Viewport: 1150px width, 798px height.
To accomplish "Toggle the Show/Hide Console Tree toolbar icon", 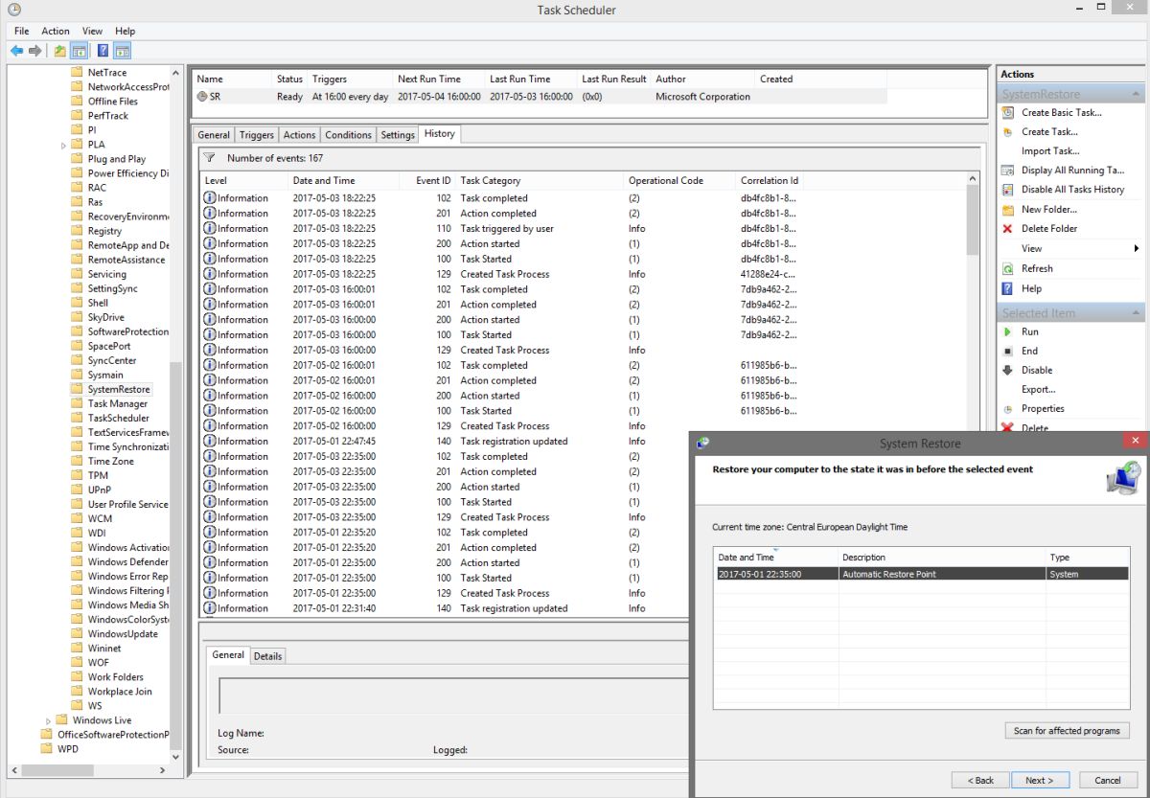I will (x=80, y=50).
